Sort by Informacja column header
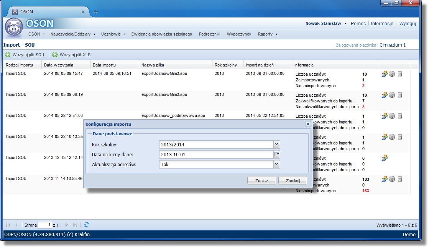 pyautogui.click(x=335, y=65)
